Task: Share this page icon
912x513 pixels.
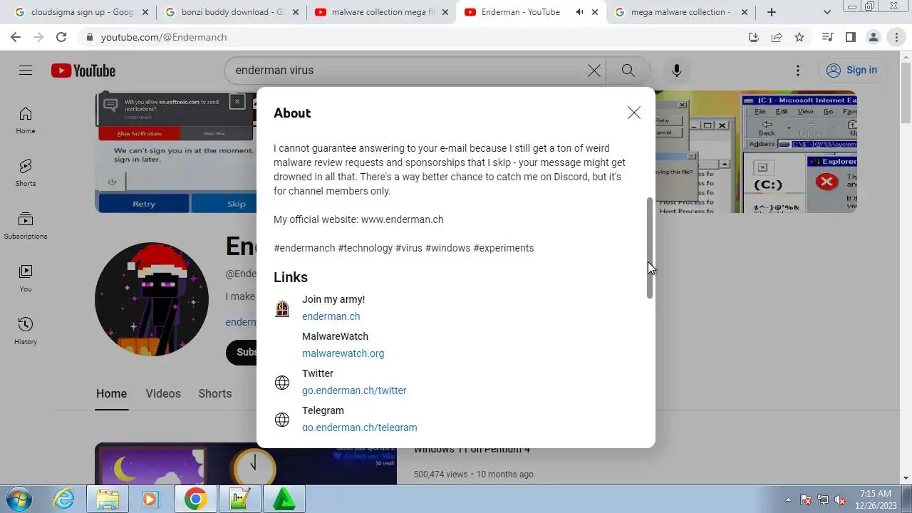Action: tap(777, 37)
